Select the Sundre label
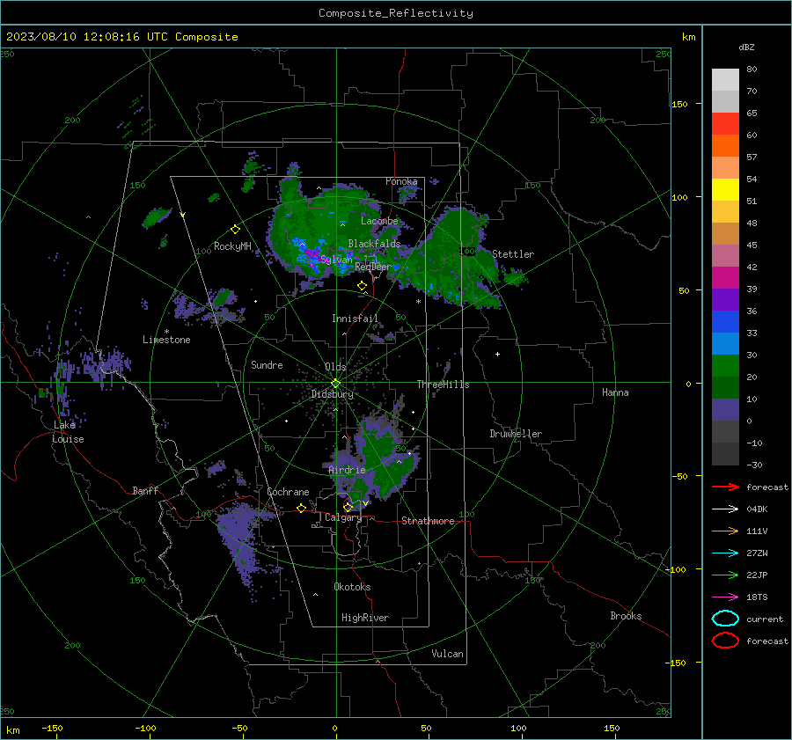Image resolution: width=792 pixels, height=740 pixels. (267, 364)
